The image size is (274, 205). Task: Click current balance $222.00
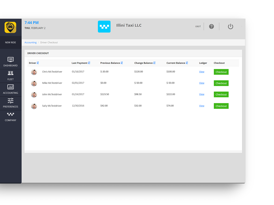(171, 94)
